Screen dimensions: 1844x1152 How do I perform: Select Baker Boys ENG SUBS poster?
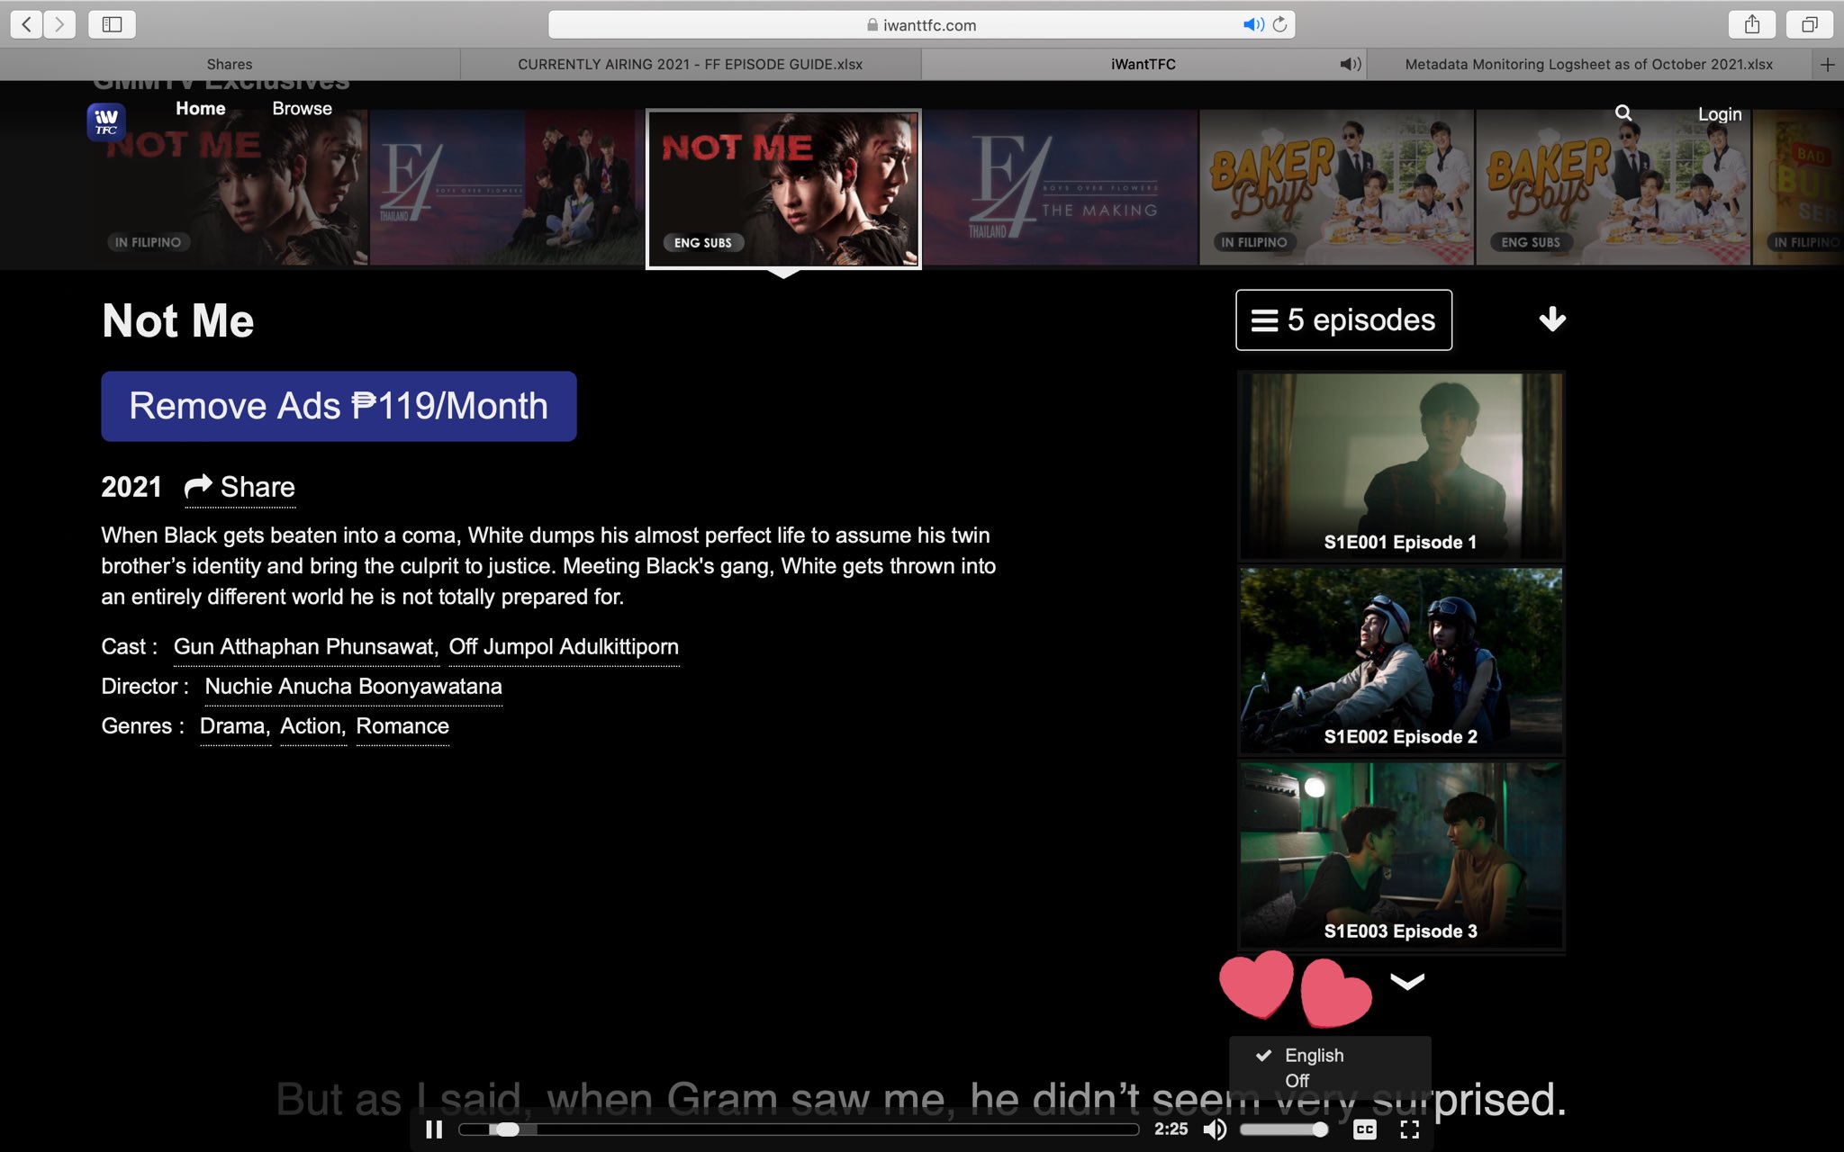click(x=1613, y=187)
